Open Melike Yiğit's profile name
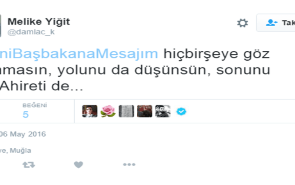The width and height of the screenshot is (295, 185). click(39, 21)
